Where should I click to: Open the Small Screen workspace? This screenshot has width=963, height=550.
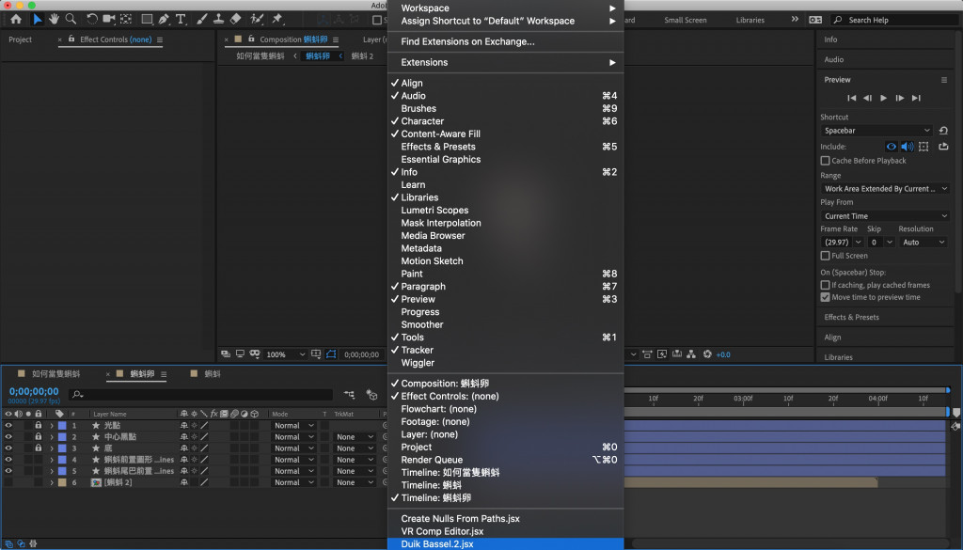coord(686,21)
